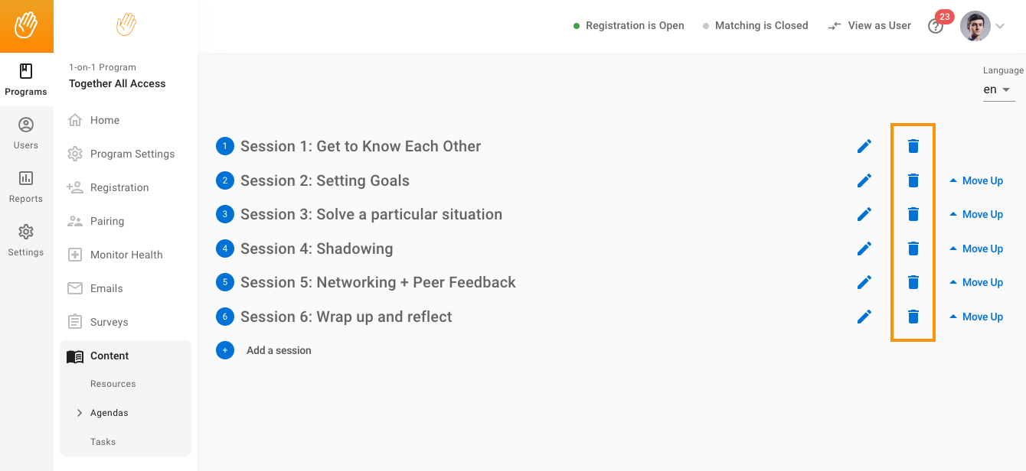Open the user avatar account dropdown arrow
This screenshot has width=1026, height=471.
pyautogui.click(x=1000, y=26)
